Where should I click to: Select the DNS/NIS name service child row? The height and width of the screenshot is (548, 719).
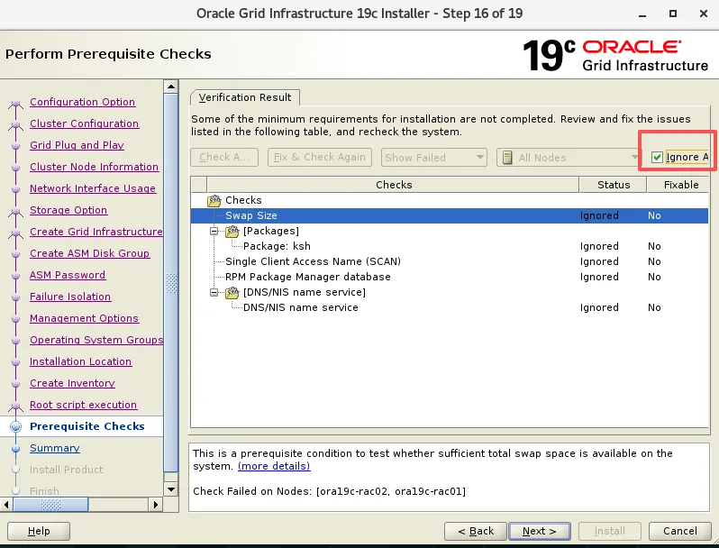pyautogui.click(x=450, y=307)
